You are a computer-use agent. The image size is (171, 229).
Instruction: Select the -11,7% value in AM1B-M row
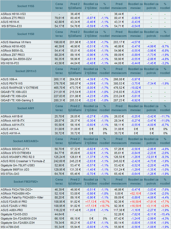[x=165, y=117]
